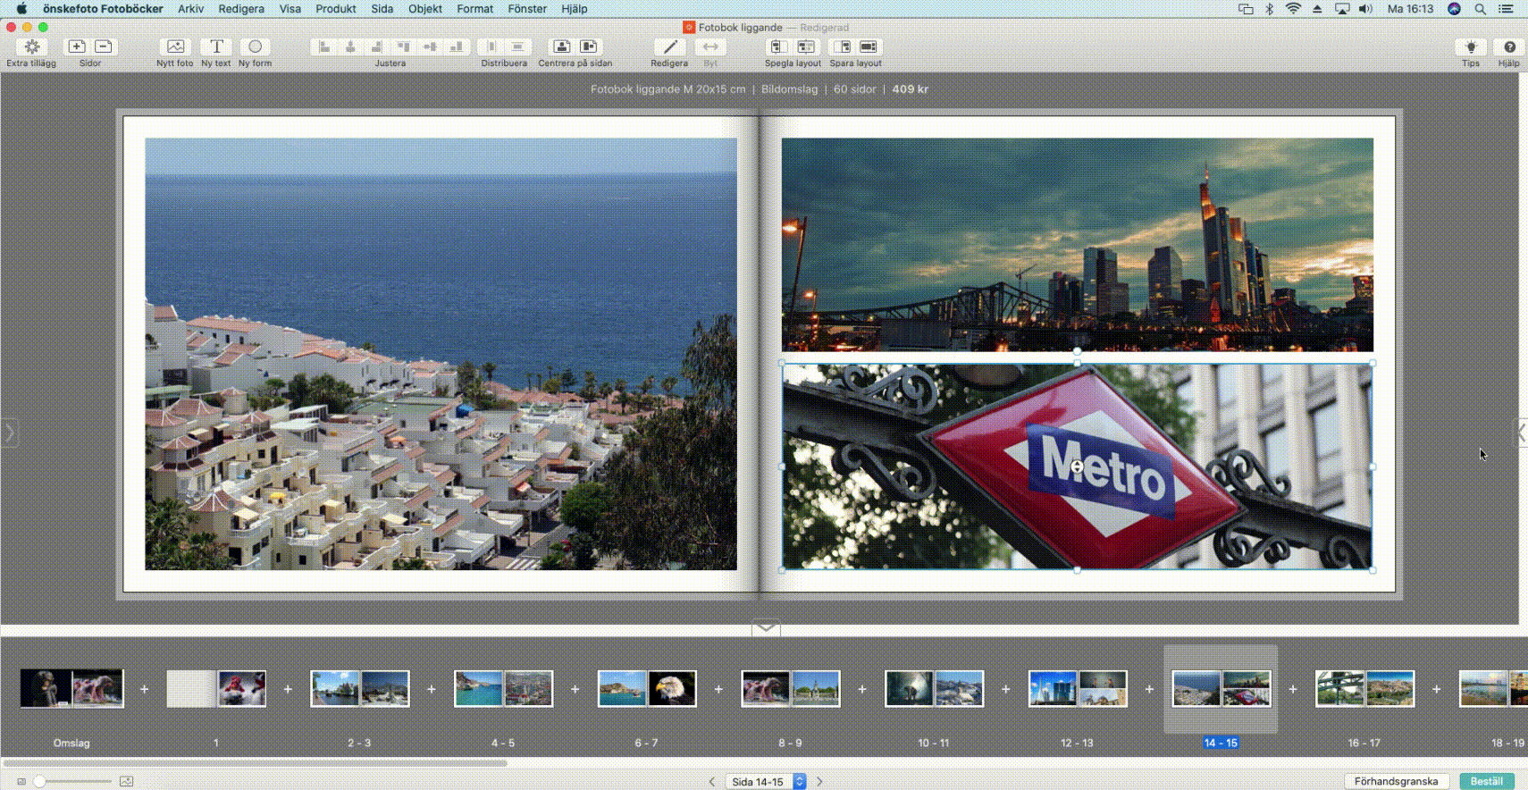Viewport: 1528px width, 790px height.
Task: Center object horizontally on page
Action: (562, 46)
